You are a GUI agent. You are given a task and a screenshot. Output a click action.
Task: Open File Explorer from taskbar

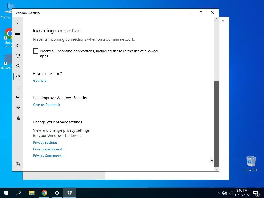tap(31, 193)
